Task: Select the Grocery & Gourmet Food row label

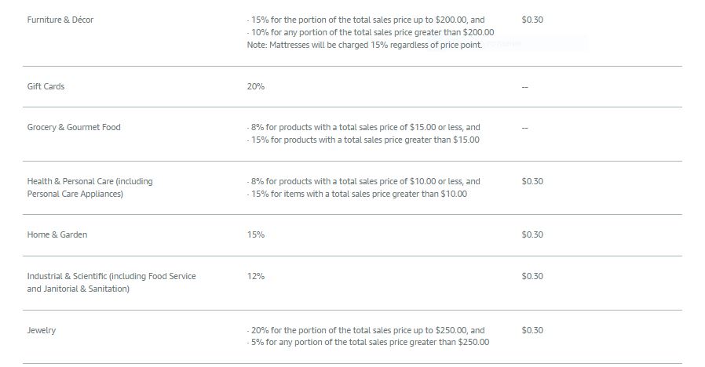Action: [74, 127]
